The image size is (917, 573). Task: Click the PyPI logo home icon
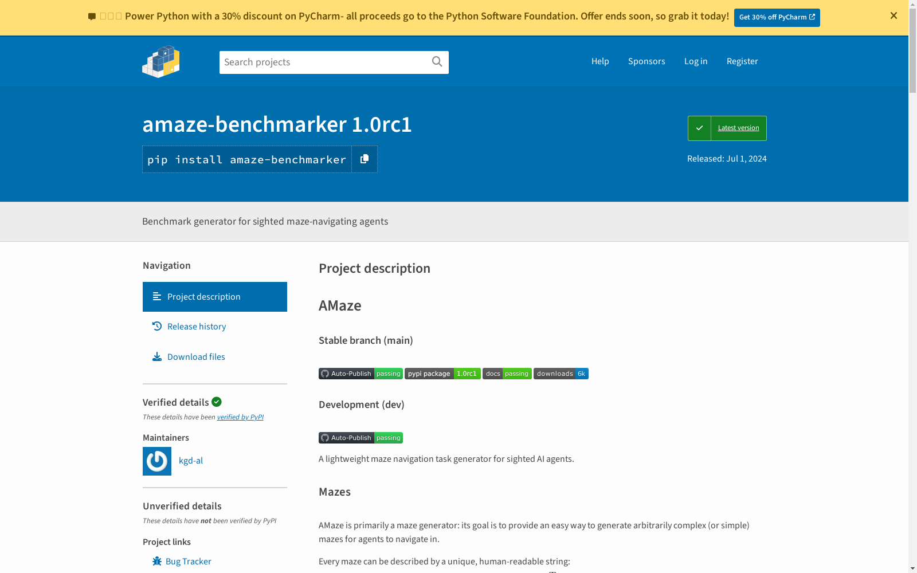coord(161,61)
